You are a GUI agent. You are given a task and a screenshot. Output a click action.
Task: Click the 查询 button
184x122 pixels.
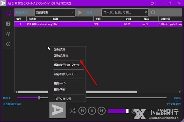89,12
